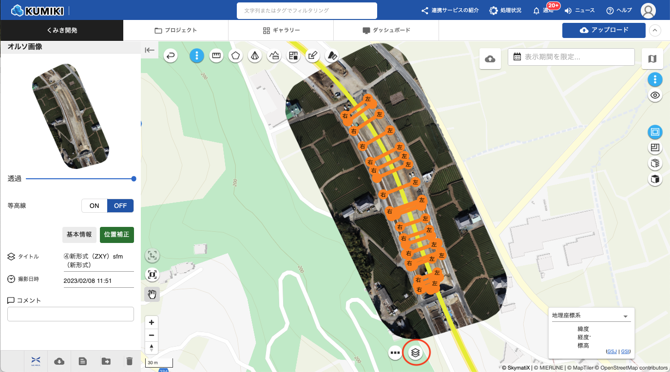Image resolution: width=670 pixels, height=372 pixels.
Task: Click the blue アップロード button
Action: point(604,30)
